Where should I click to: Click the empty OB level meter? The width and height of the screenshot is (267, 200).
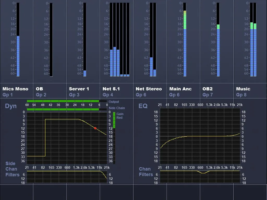click(51, 40)
